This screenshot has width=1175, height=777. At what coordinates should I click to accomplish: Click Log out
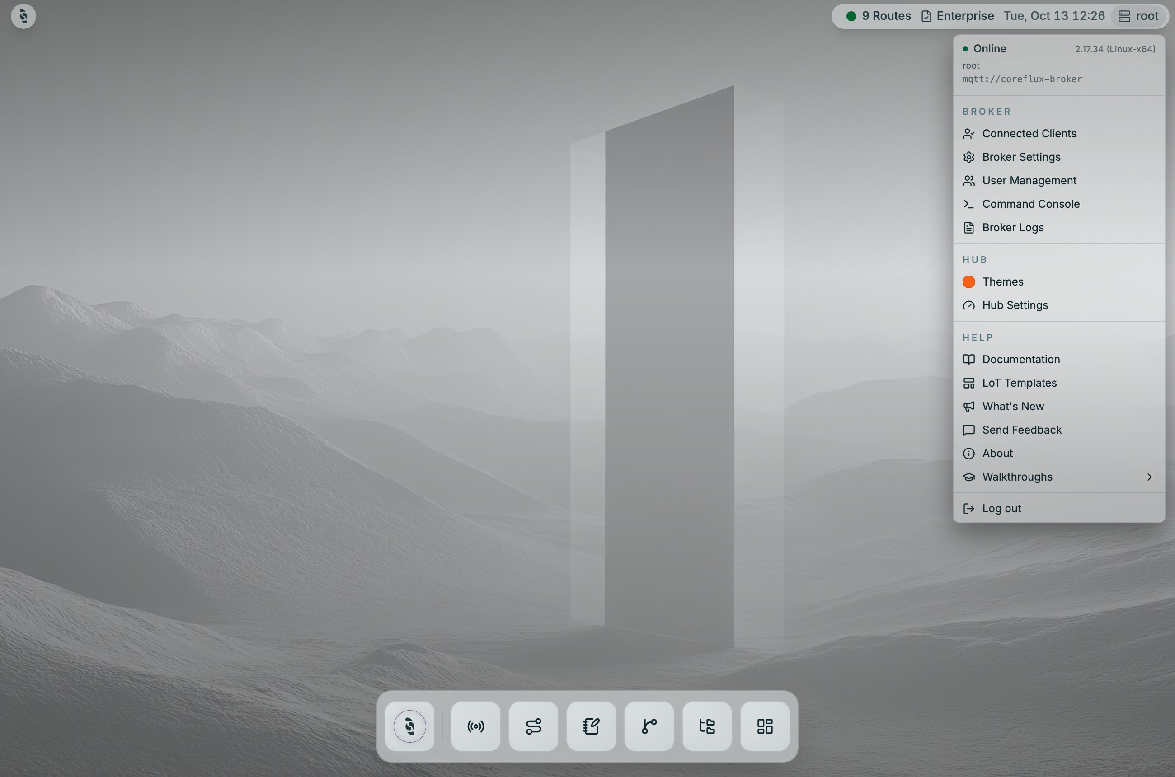[1059, 509]
